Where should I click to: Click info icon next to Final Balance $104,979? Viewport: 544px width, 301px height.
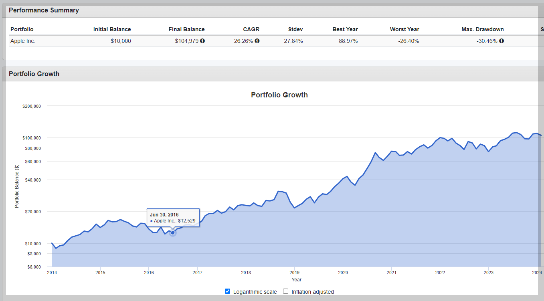(x=202, y=41)
